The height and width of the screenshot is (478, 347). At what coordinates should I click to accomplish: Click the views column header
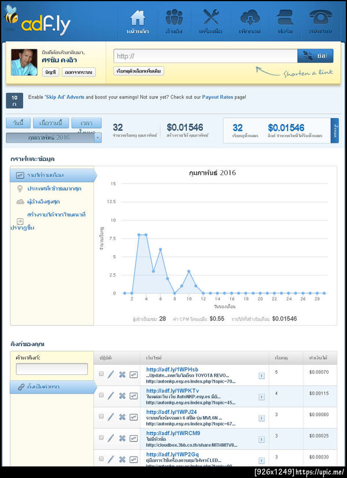click(281, 358)
